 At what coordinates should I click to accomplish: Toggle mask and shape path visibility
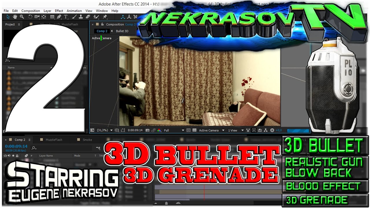click(x=123, y=130)
